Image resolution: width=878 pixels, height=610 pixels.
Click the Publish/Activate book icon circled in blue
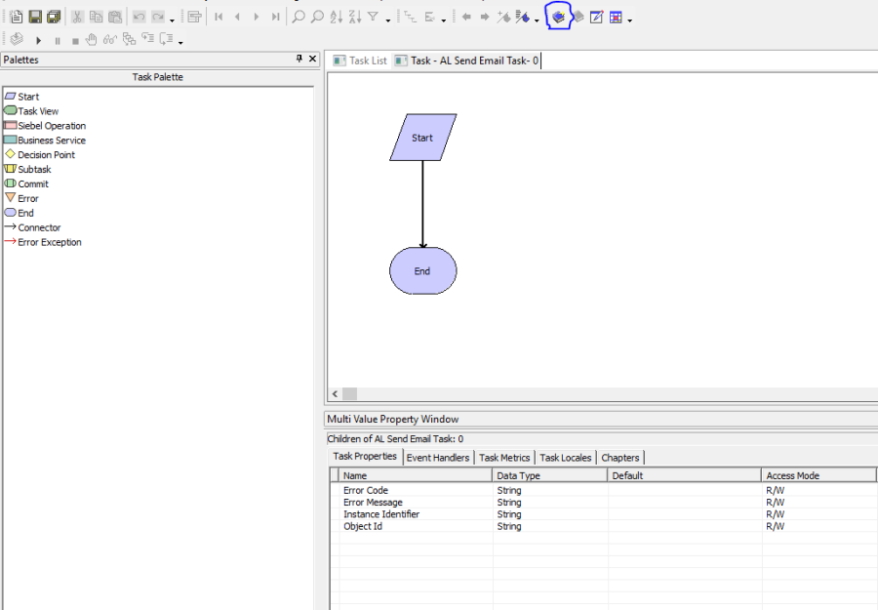tap(558, 18)
